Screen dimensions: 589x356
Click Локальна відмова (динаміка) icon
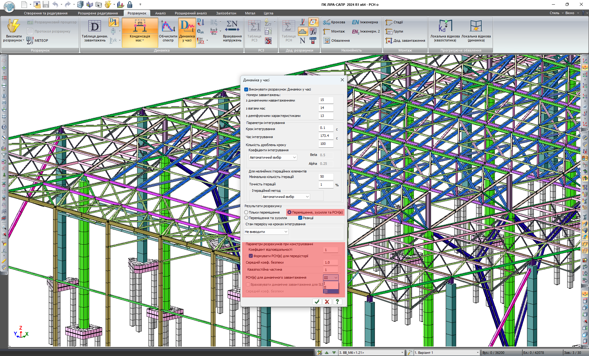point(476,26)
